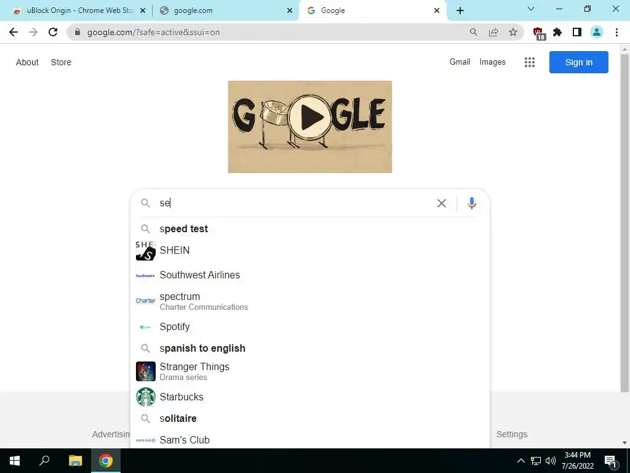630x473 pixels.
Task: Pick the 'spanish to english' suggestion
Action: [x=310, y=349]
